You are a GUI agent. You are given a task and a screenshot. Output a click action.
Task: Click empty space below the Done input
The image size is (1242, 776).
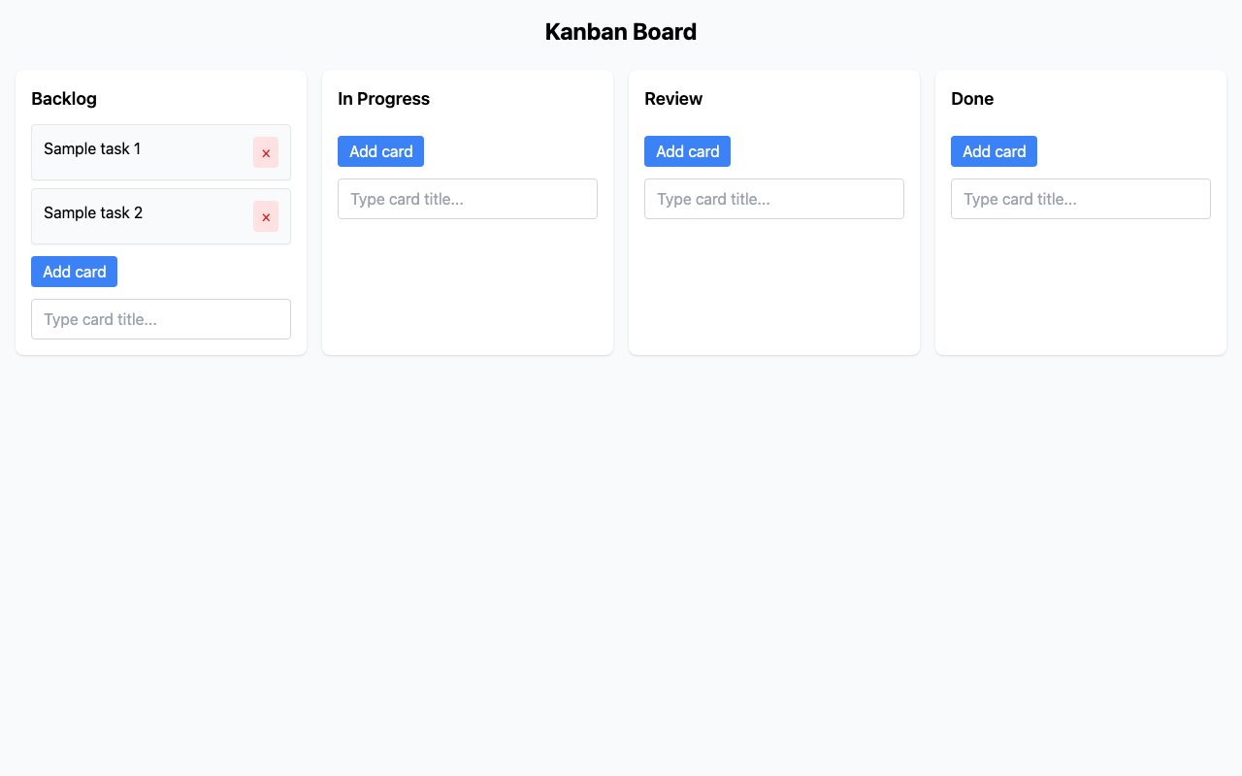[1081, 286]
